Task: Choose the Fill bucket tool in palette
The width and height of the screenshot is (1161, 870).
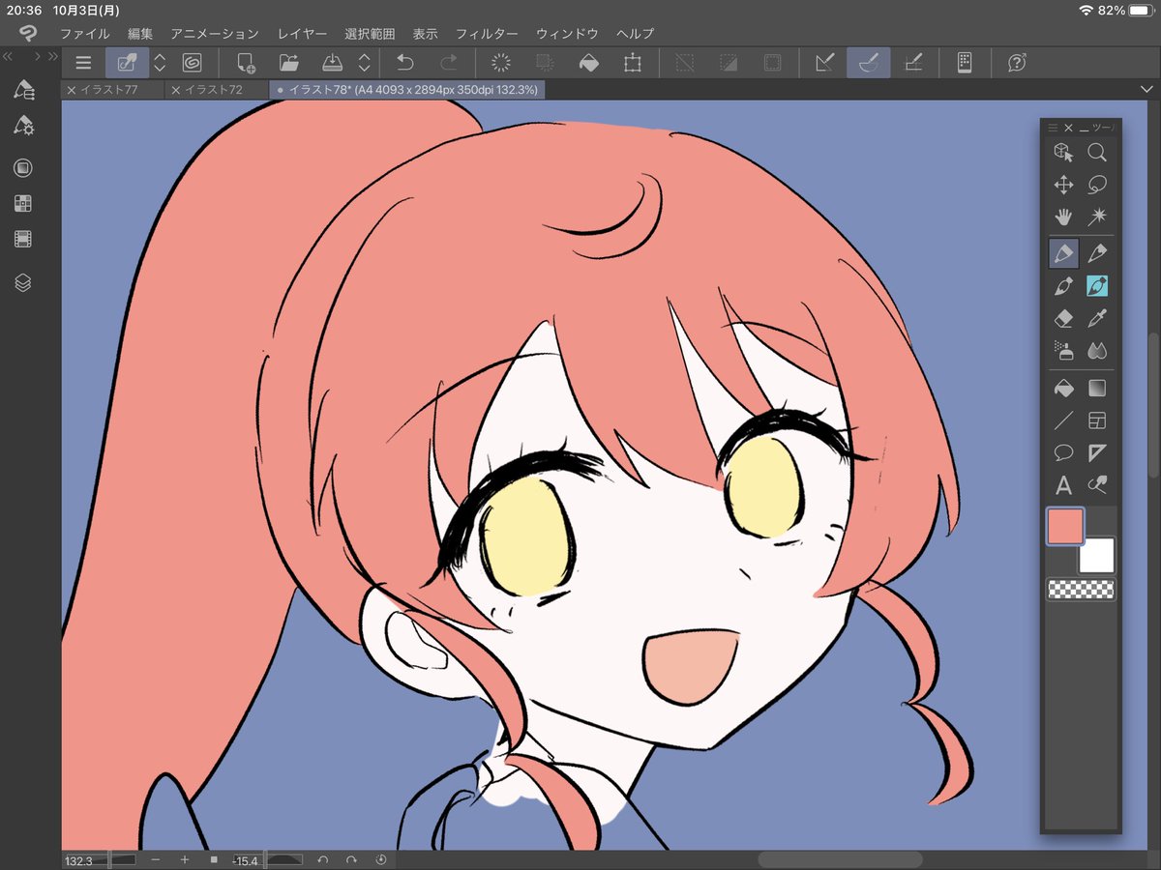Action: [x=1063, y=389]
